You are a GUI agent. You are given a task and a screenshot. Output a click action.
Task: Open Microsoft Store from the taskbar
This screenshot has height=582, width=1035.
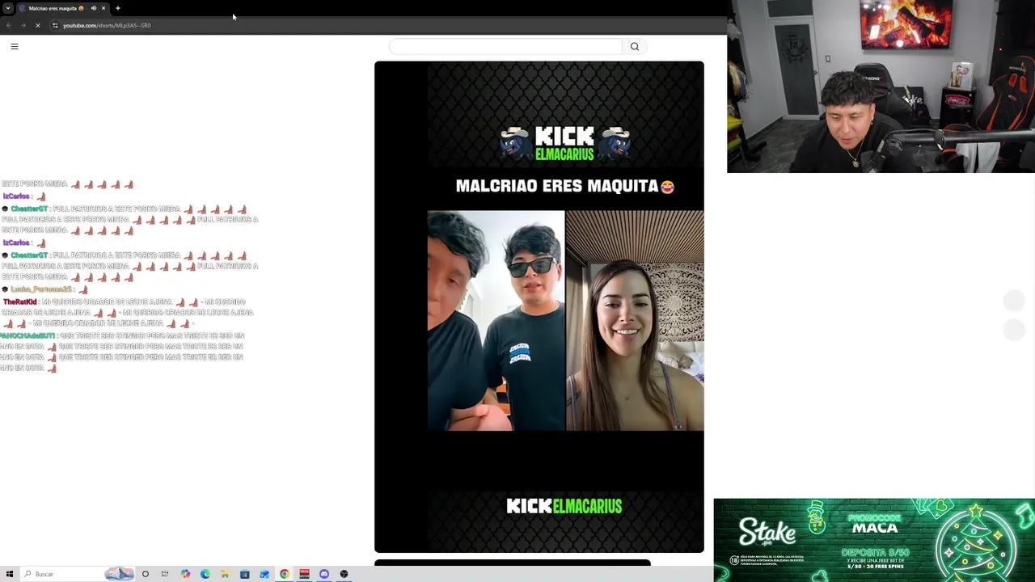pyautogui.click(x=245, y=574)
